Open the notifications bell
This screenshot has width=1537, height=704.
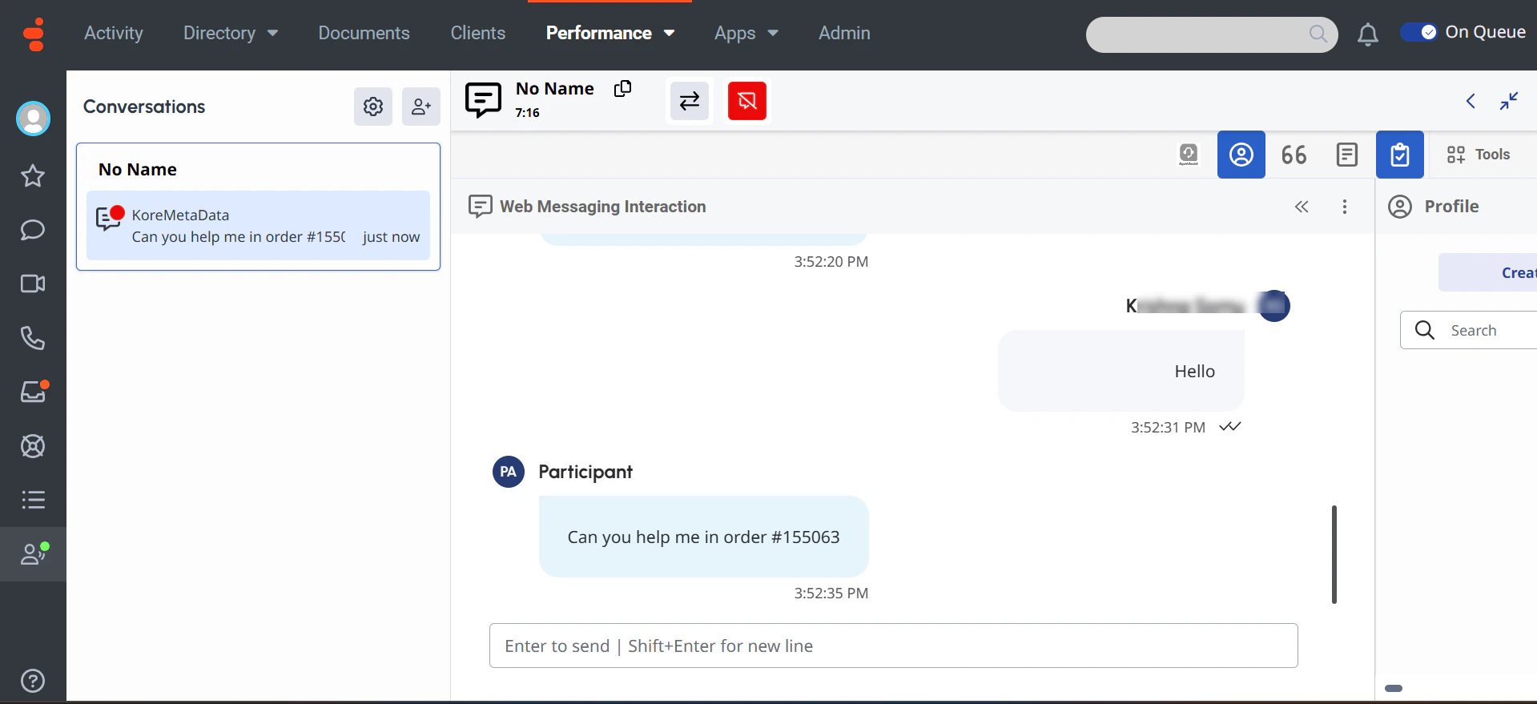tap(1368, 34)
